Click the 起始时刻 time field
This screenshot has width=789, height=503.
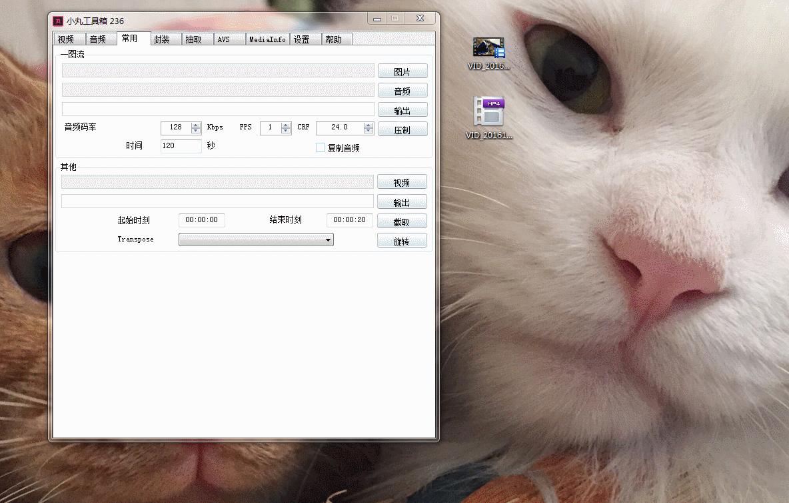point(201,220)
